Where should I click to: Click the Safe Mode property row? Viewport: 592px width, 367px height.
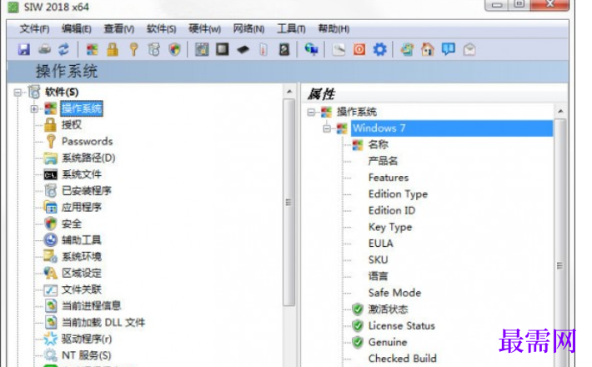394,293
